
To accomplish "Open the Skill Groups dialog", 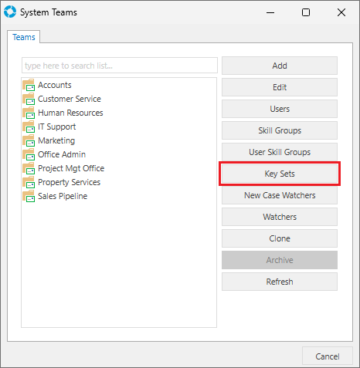I will tap(280, 130).
